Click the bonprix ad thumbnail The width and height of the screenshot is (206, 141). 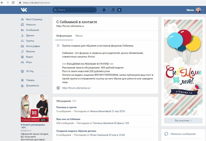coord(35,108)
